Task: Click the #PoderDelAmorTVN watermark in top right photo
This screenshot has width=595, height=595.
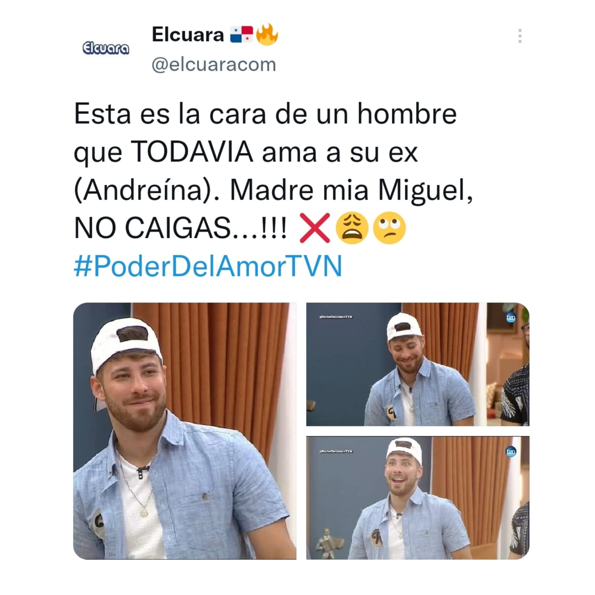Action: pyautogui.click(x=336, y=317)
